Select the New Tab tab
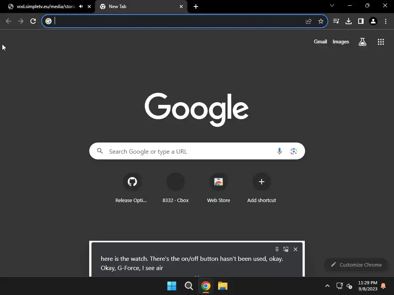Viewport: 394px width, 295px height. click(x=141, y=7)
